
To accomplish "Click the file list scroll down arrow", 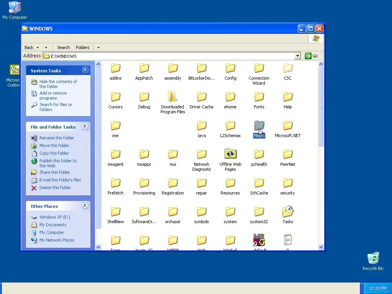I will click(x=321, y=247).
